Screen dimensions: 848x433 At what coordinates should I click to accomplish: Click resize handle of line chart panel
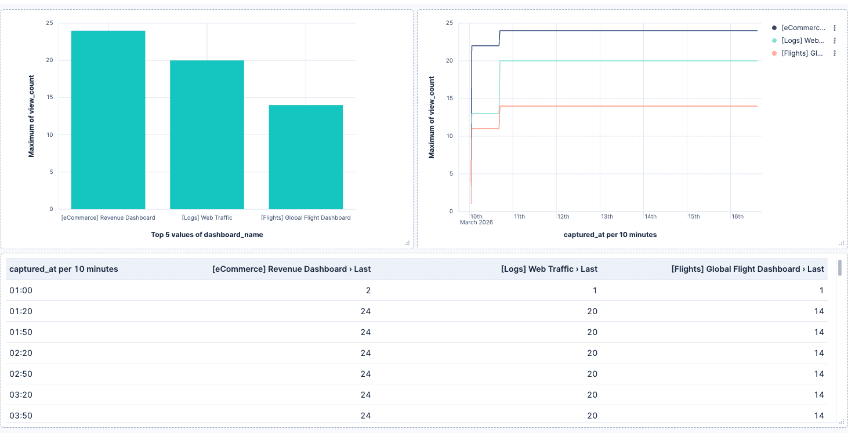841,243
